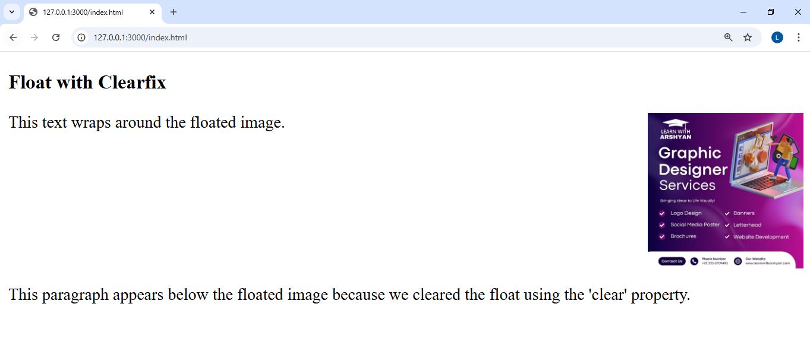Image resolution: width=810 pixels, height=351 pixels.
Task: Reload the current page
Action: point(56,37)
